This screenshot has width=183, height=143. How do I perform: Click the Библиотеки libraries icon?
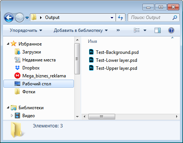(x=14, y=108)
